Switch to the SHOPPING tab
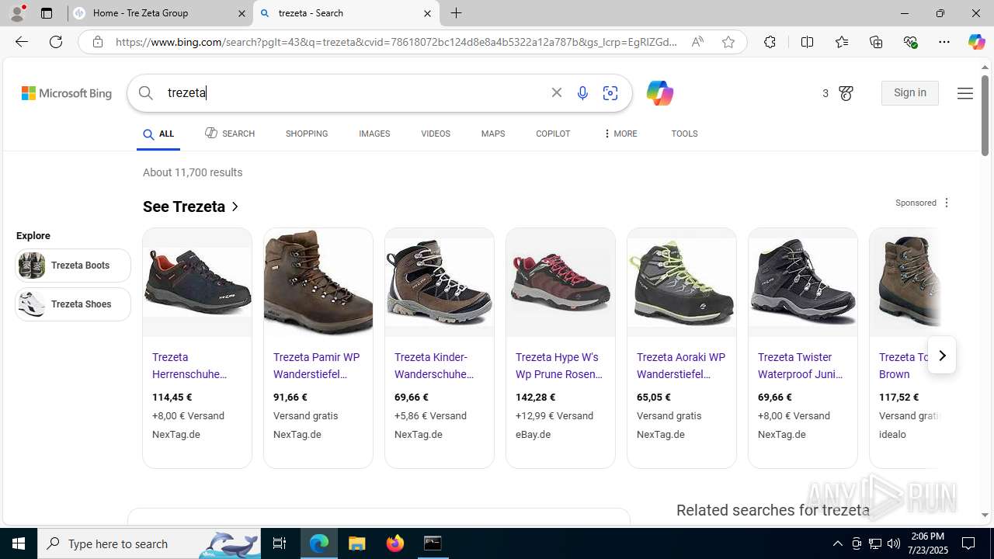 [x=307, y=134]
